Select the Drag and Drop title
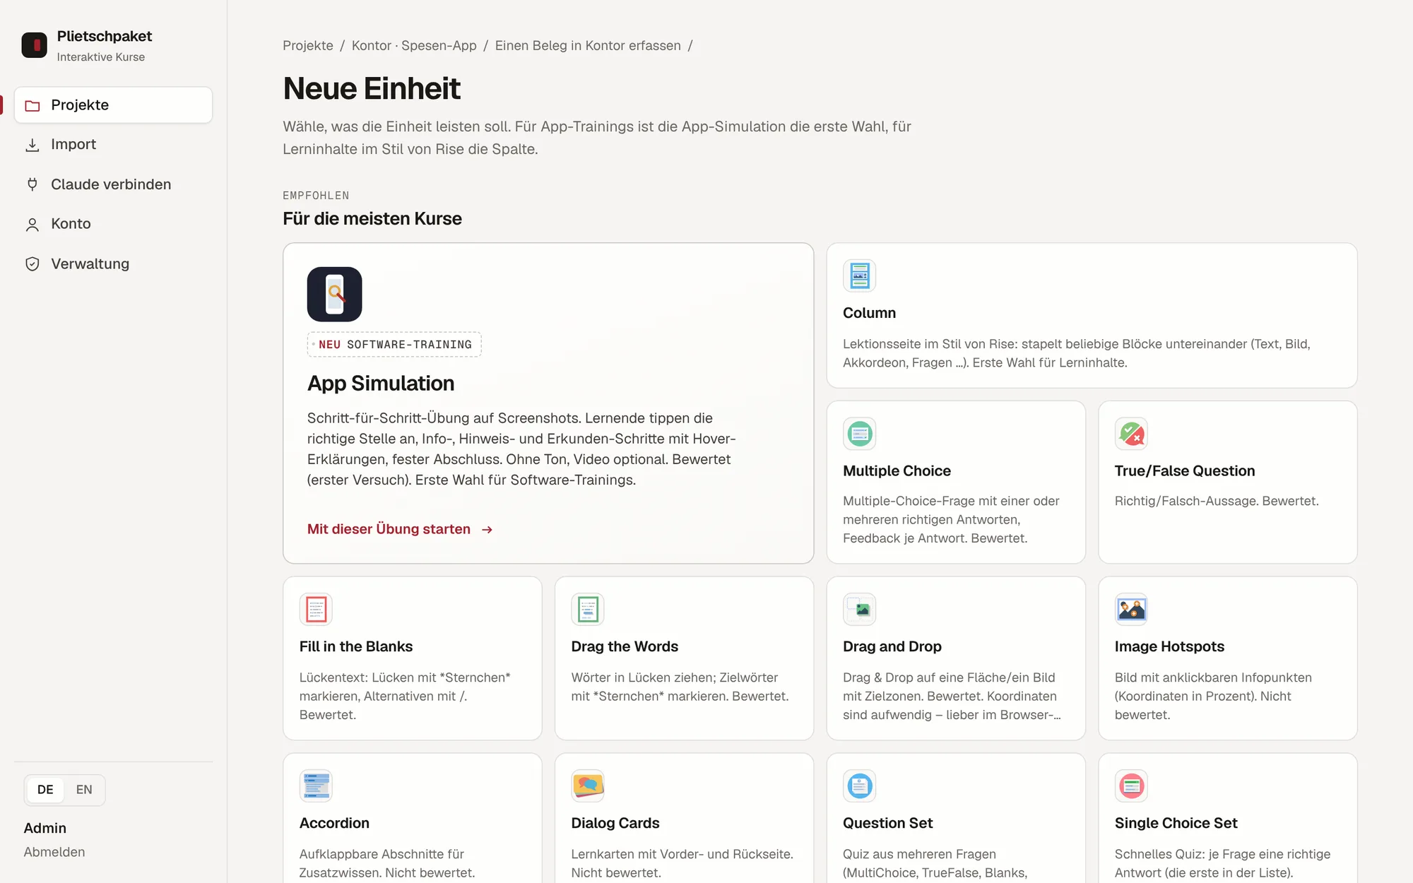 point(892,646)
